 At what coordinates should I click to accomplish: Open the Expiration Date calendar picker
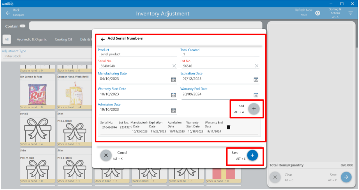[x=256, y=80]
